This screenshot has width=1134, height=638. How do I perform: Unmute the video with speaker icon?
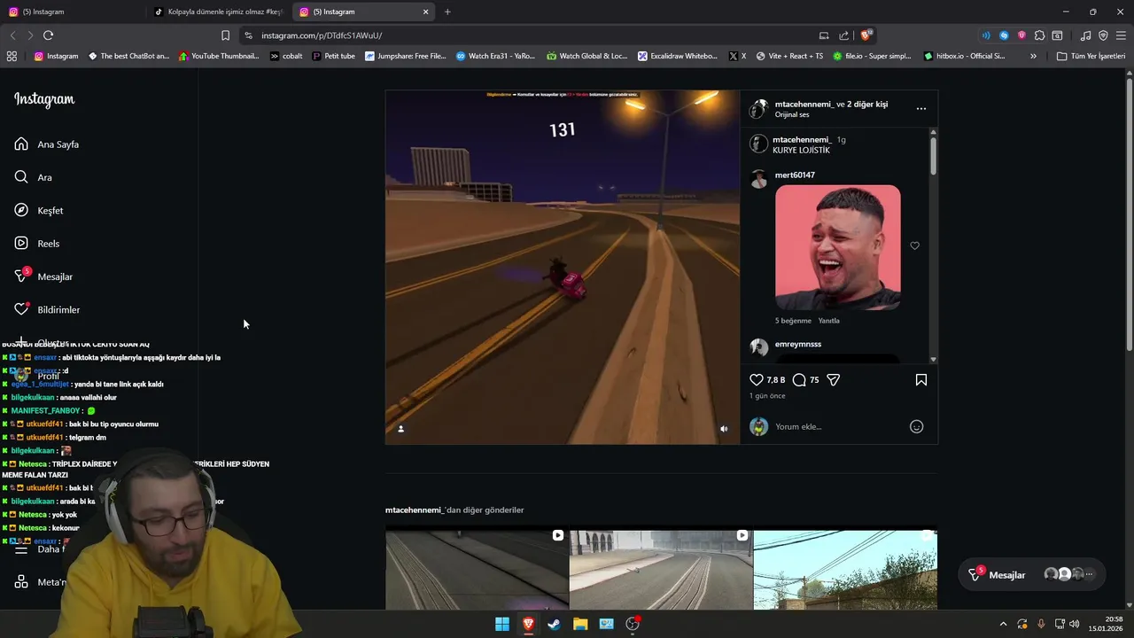(724, 429)
